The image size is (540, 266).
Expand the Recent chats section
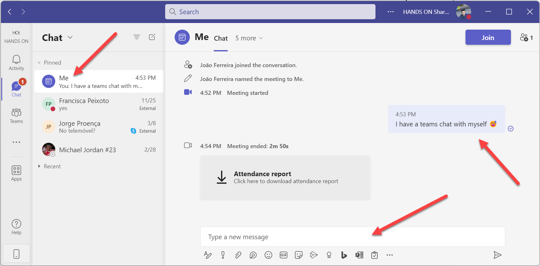pos(39,166)
